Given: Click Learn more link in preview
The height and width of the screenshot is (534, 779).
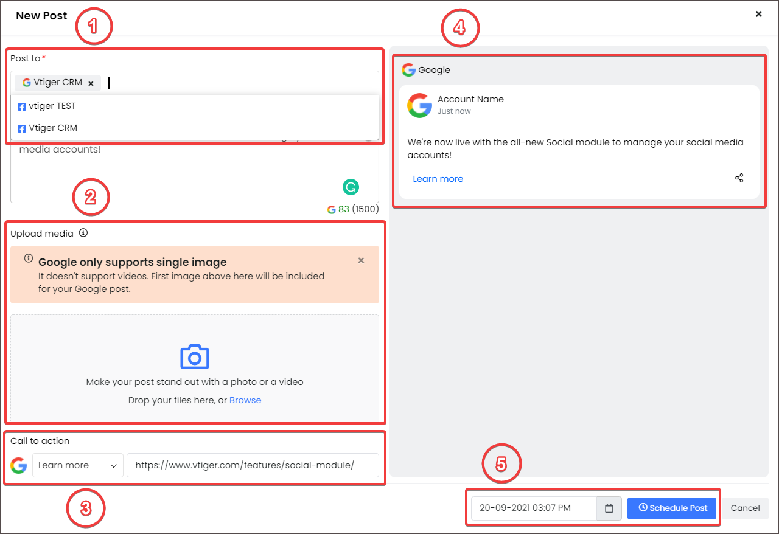Looking at the screenshot, I should tap(438, 179).
